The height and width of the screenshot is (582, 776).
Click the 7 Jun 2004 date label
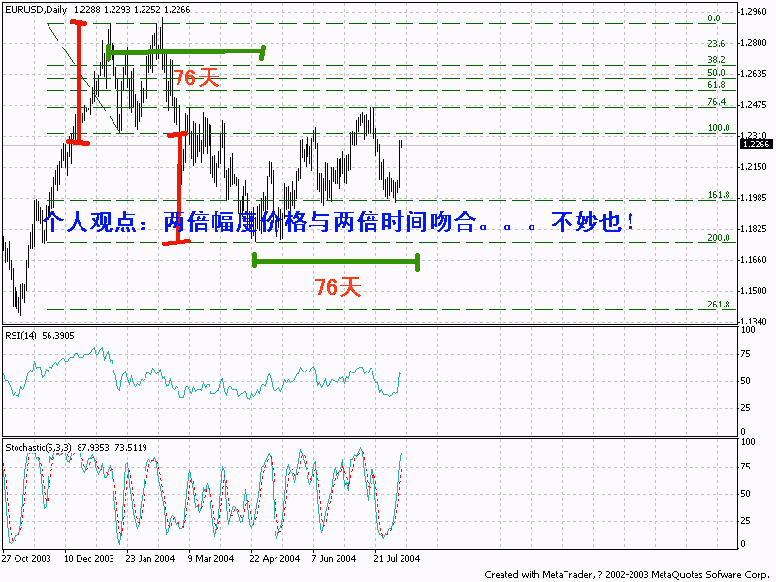pos(334,559)
